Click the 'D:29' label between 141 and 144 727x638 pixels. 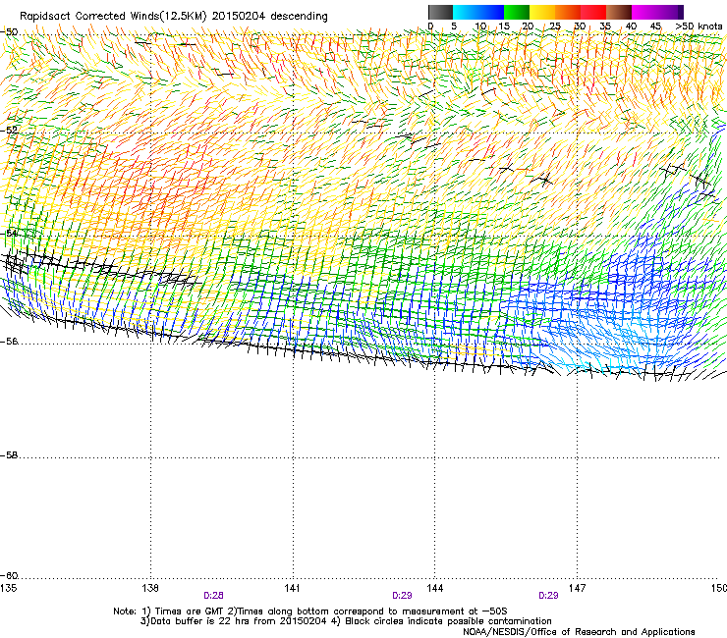click(x=402, y=596)
